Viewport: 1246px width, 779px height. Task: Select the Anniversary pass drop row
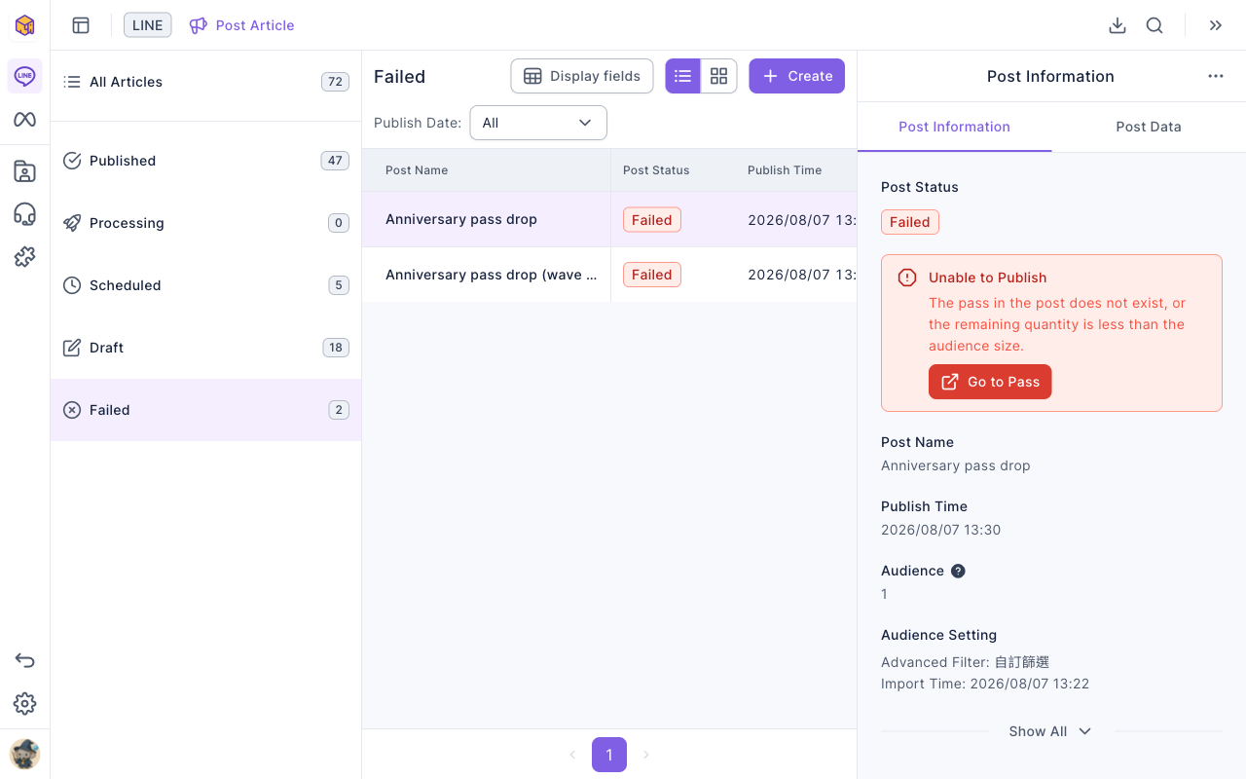coord(609,219)
